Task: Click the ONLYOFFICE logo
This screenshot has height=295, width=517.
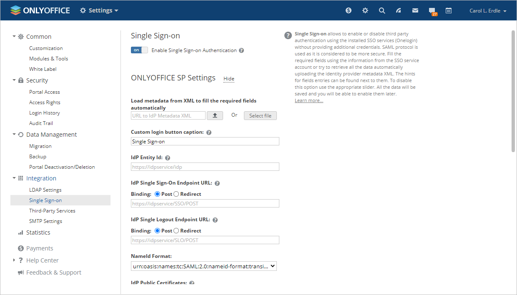Action: [40, 10]
